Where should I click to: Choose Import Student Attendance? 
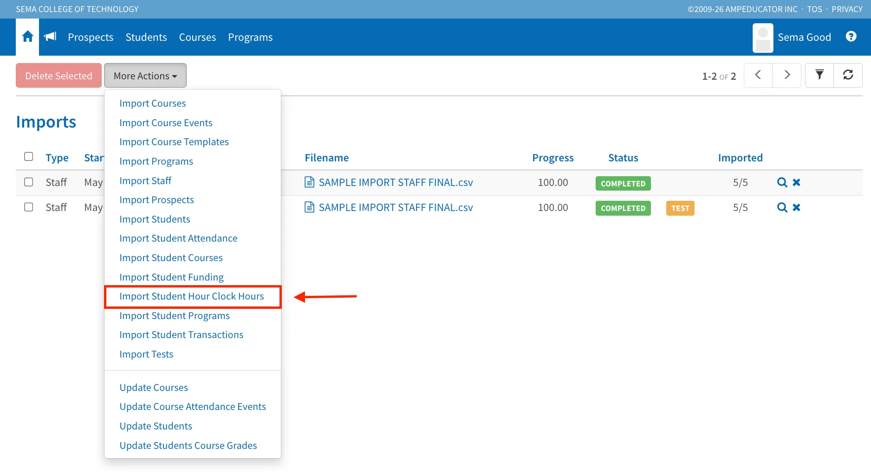(178, 238)
